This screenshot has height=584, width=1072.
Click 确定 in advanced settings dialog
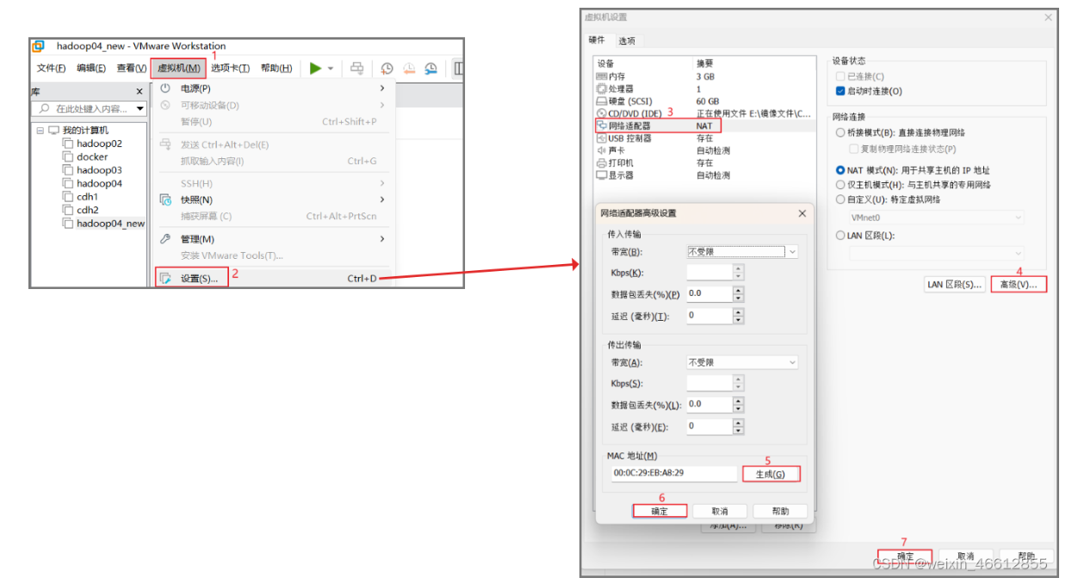[x=660, y=511]
